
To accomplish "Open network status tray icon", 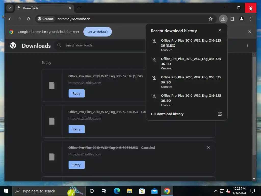I will coord(222,191).
